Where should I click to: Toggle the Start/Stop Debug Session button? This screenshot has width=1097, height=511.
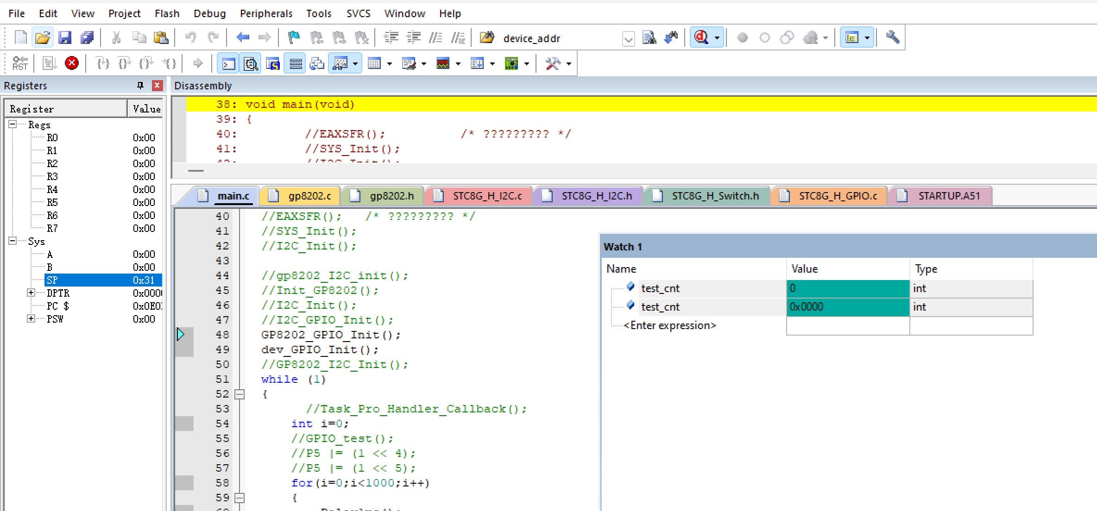701,37
